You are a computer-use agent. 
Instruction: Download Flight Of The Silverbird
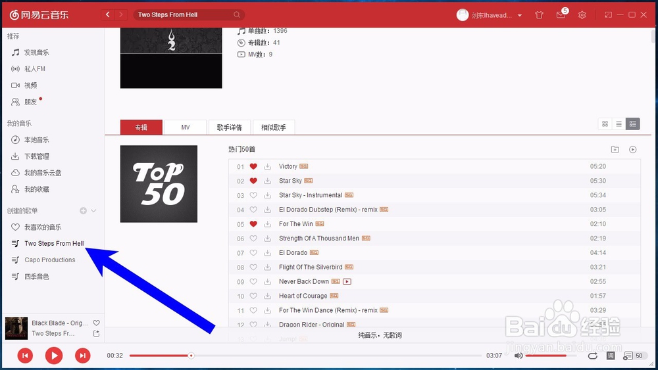(x=267, y=267)
